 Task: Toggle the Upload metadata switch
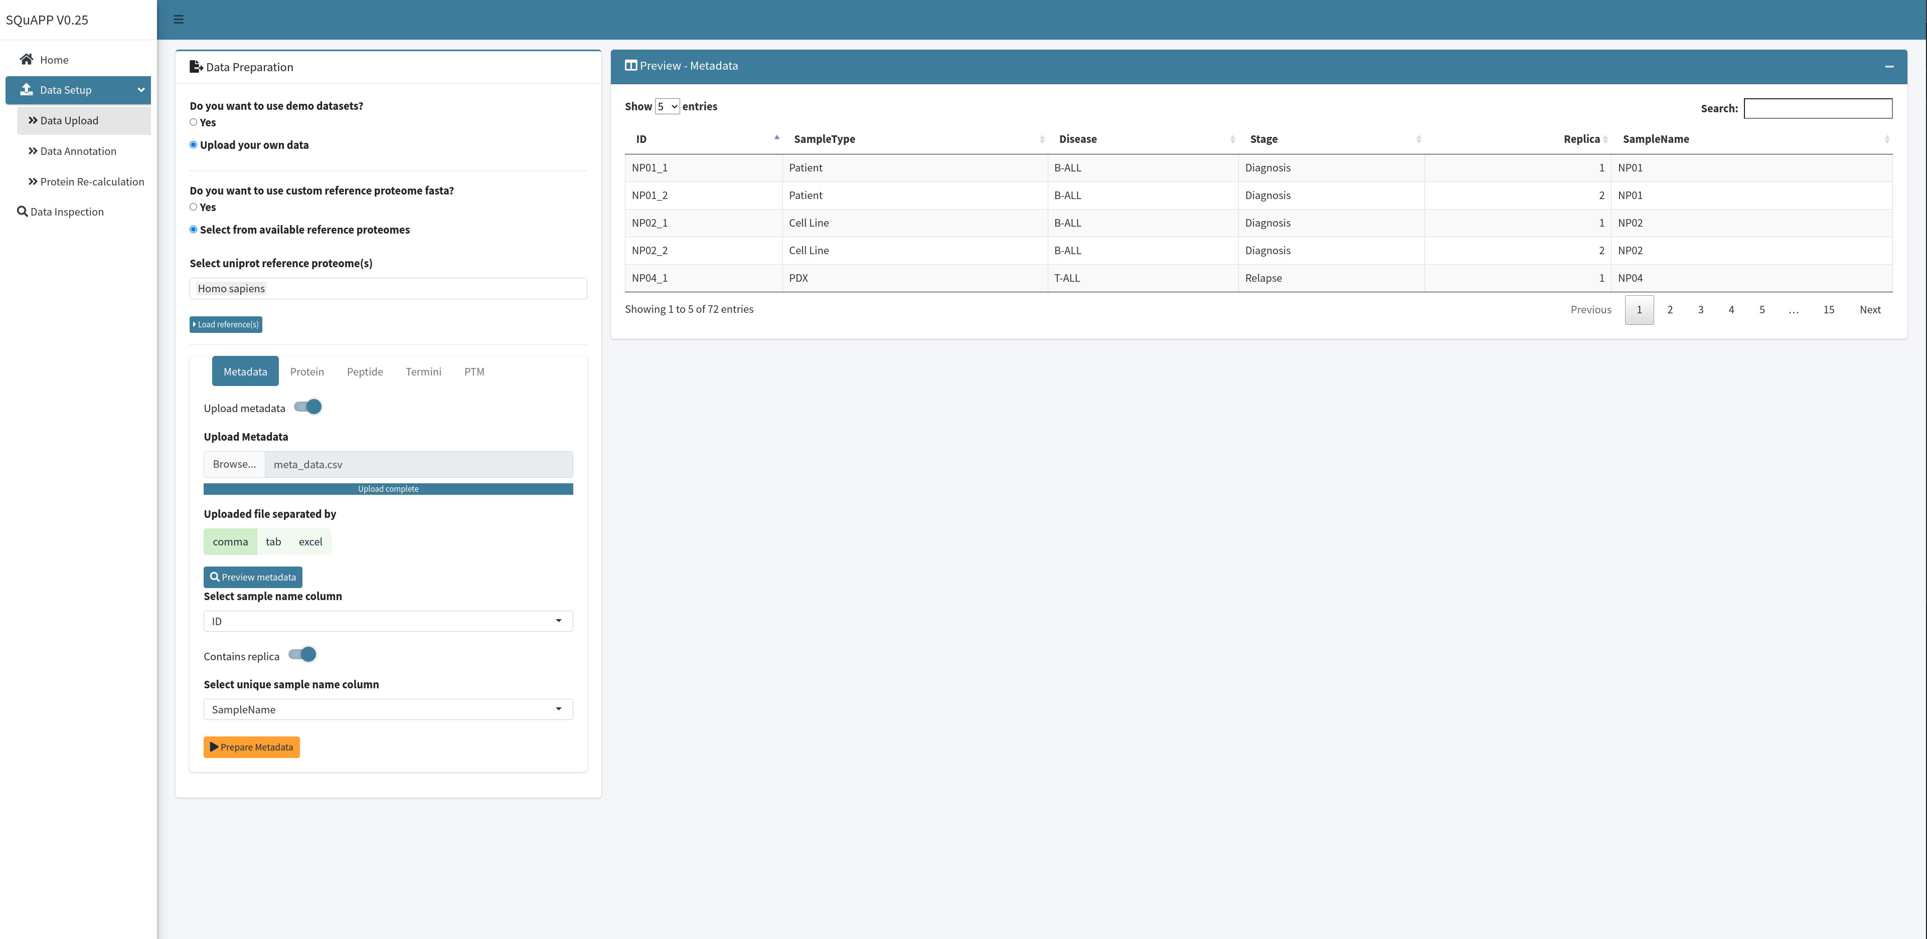click(308, 407)
